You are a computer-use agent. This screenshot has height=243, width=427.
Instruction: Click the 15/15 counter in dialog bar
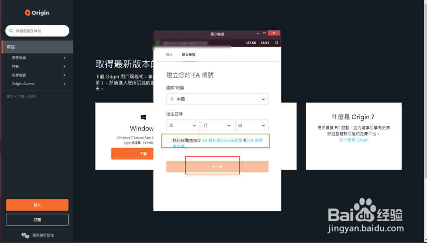(265, 43)
